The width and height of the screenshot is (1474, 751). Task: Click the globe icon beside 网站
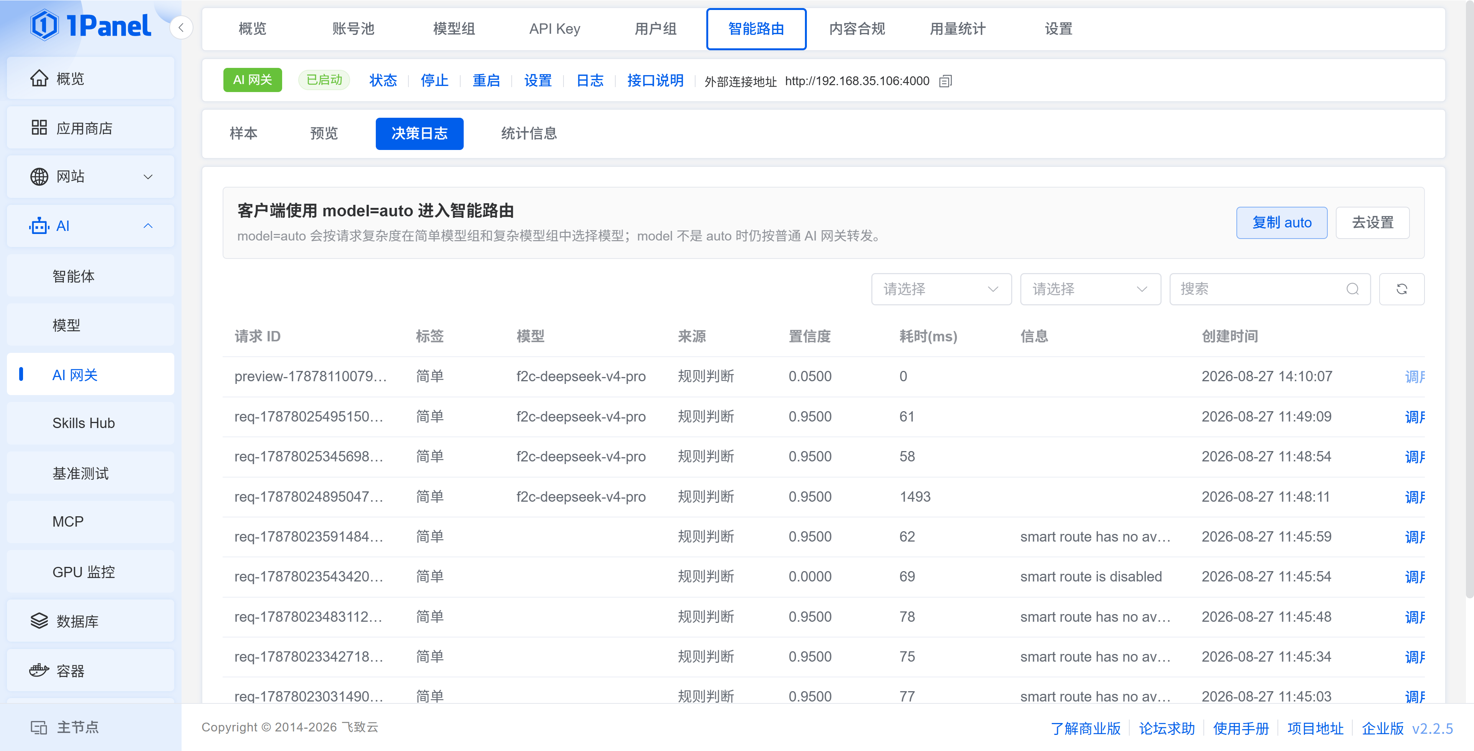tap(39, 177)
